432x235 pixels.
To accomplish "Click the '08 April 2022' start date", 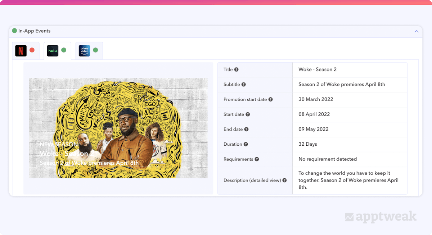I will (314, 114).
